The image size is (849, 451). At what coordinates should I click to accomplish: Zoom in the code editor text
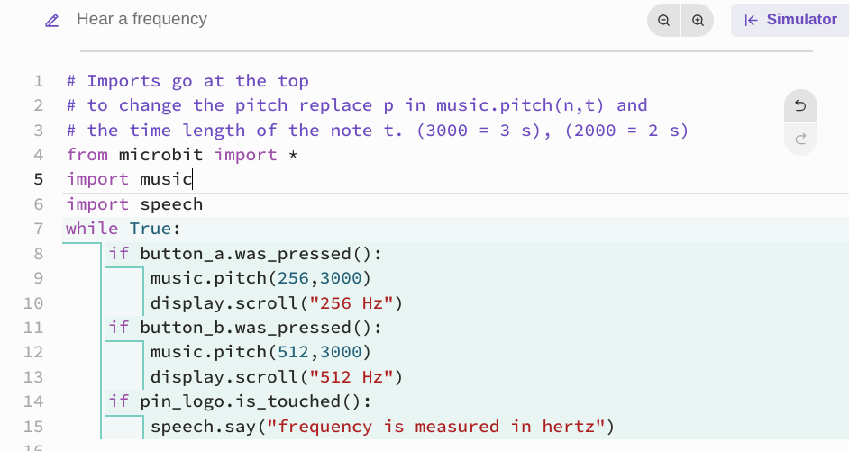point(698,20)
